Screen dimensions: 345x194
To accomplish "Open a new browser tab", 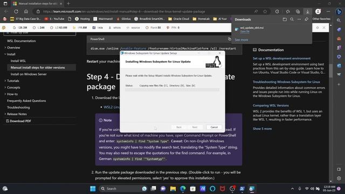I will 68,4.
